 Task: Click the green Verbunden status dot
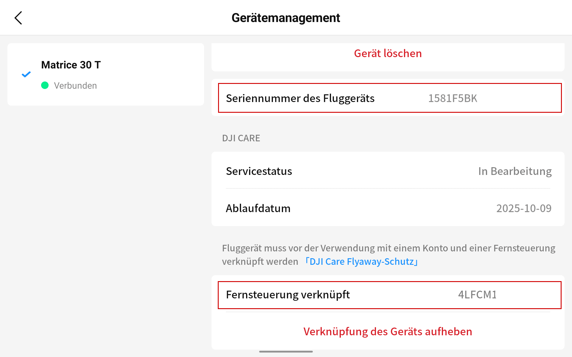point(45,85)
